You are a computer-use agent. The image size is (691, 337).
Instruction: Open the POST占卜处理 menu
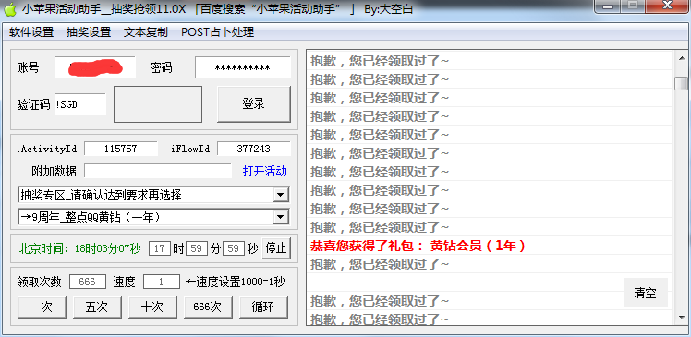pyautogui.click(x=218, y=32)
